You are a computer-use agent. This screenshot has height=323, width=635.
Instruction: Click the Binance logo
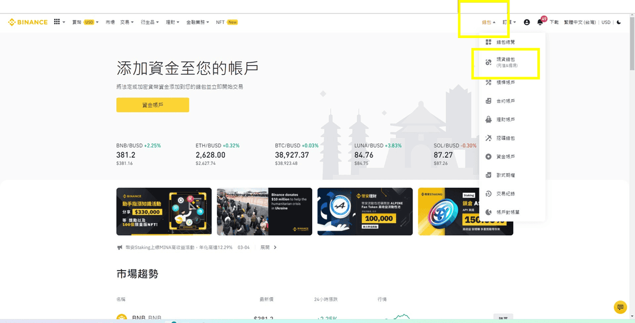(28, 22)
